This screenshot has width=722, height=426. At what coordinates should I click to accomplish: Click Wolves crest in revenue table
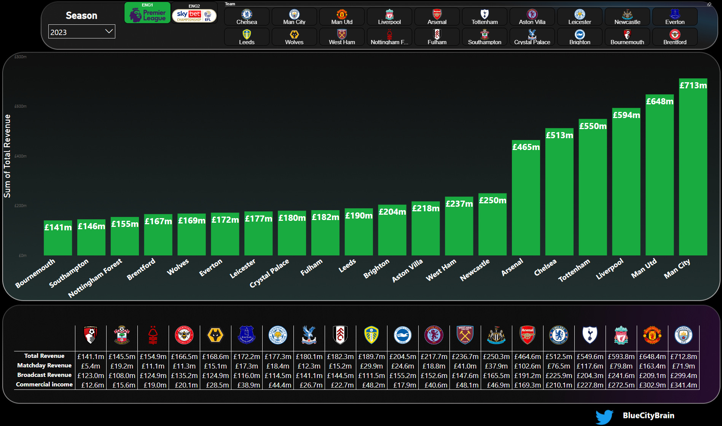coord(215,335)
